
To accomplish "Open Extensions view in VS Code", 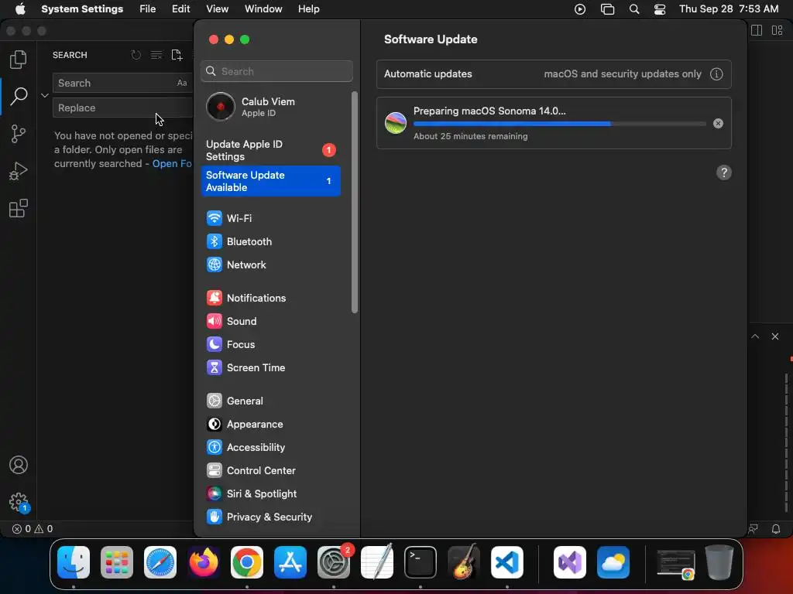I will click(x=19, y=208).
